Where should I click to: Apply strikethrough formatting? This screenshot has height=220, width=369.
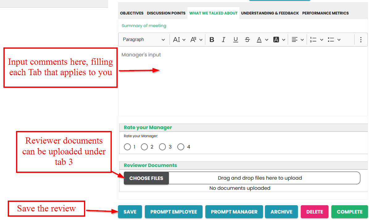[247, 40]
